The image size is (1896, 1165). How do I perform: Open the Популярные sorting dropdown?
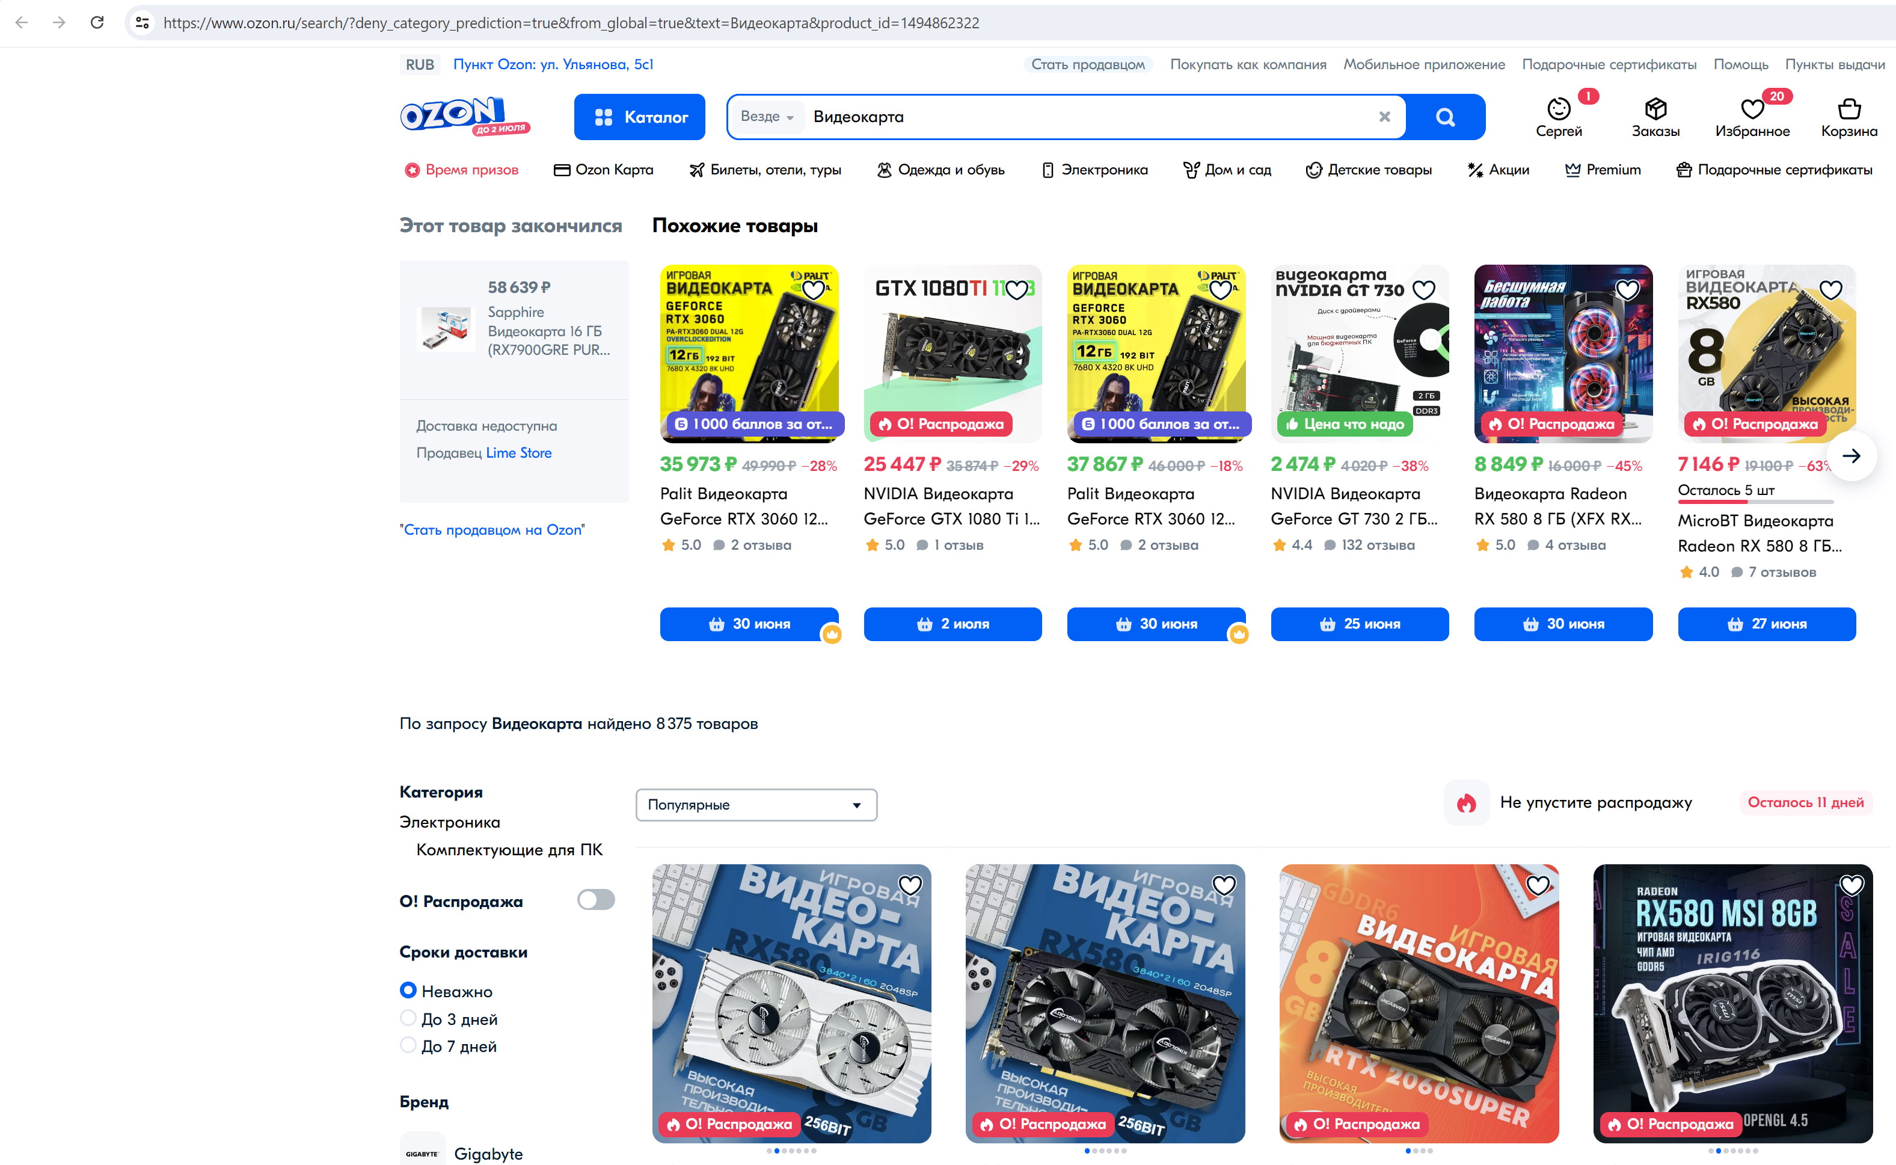(x=755, y=804)
